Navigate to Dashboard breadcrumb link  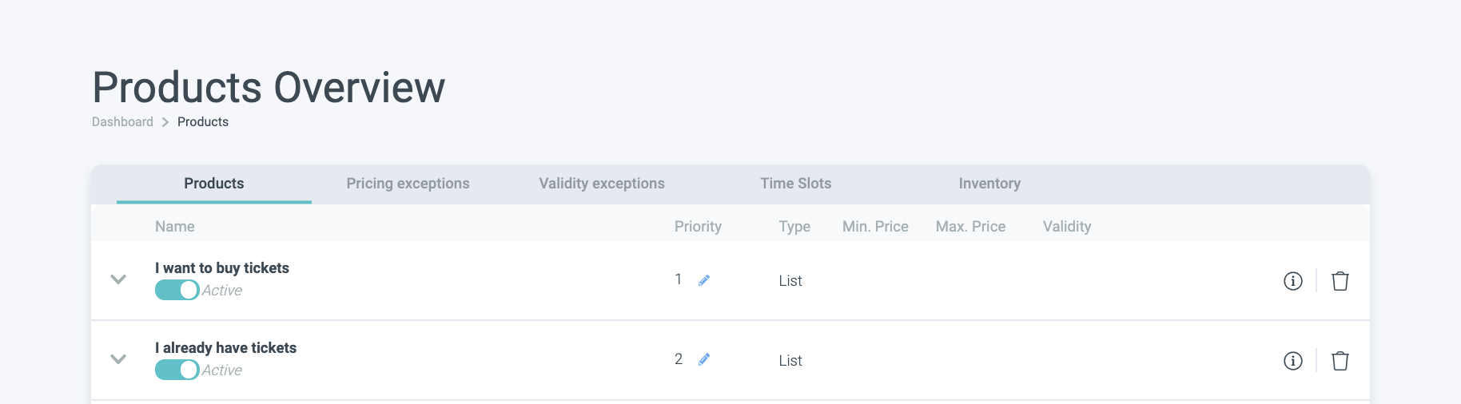(122, 122)
